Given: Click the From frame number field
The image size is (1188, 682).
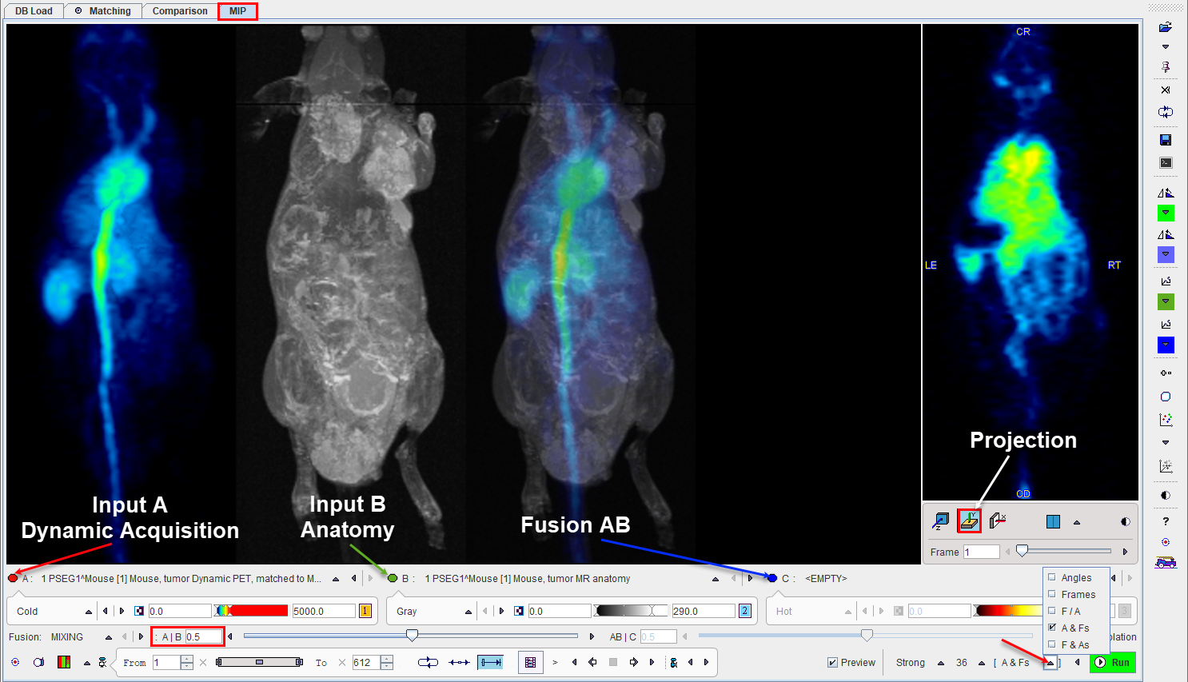Looking at the screenshot, I should click(x=166, y=662).
